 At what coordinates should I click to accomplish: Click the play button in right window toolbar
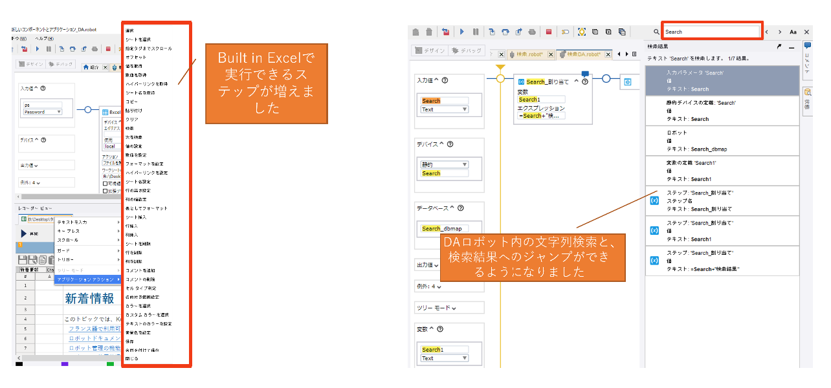point(461,31)
